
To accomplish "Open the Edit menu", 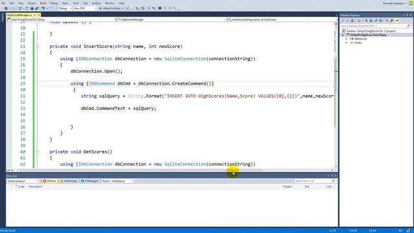I will point(12,3).
